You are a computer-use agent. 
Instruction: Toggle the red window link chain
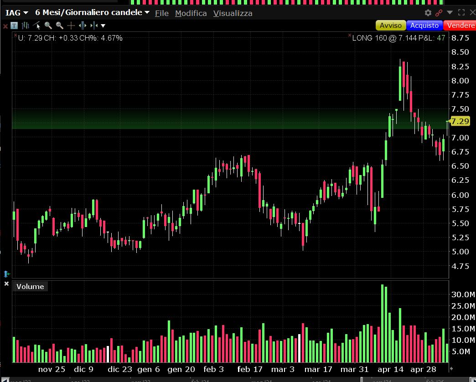(x=439, y=13)
